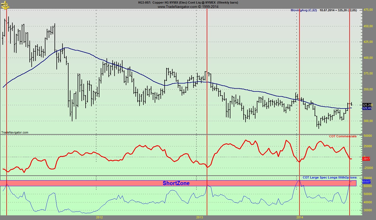
Task: Click the 425,00 price axis label
Action: tap(368, 42)
